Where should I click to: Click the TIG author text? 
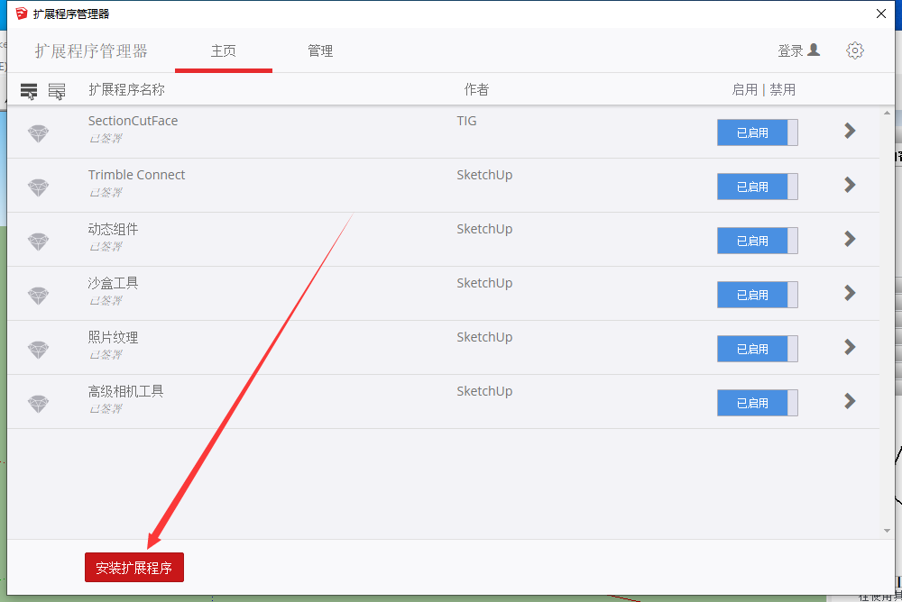click(466, 121)
